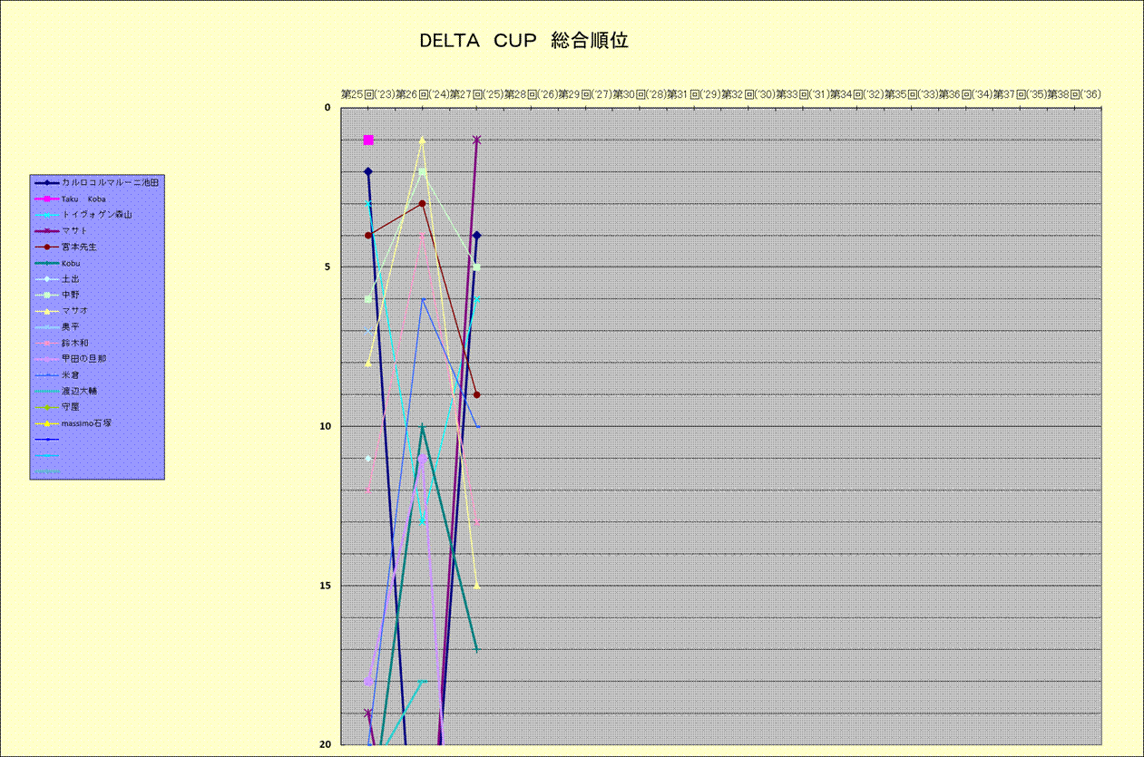Click the 守屋 legend entry

pos(71,407)
